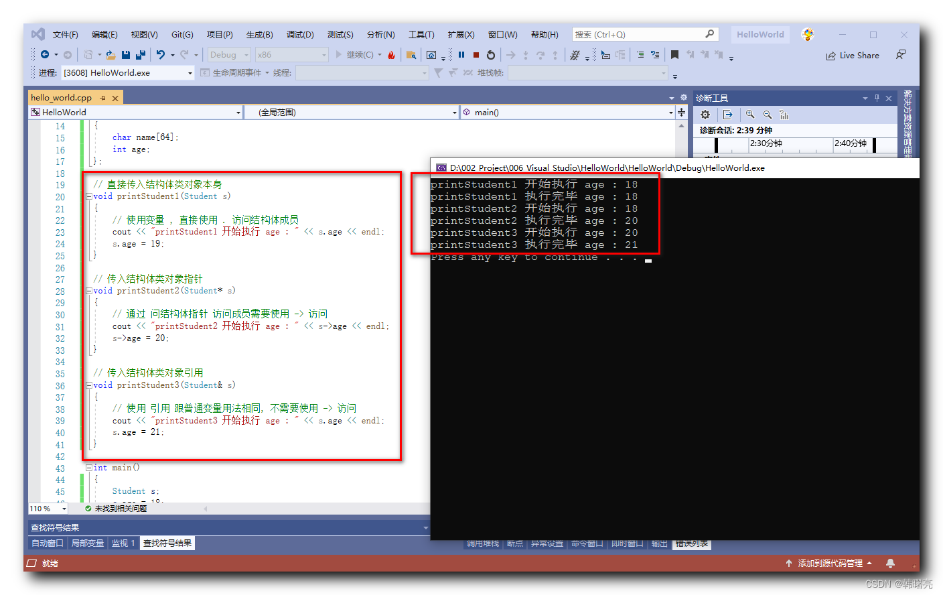This screenshot has height=595, width=943.
Task: Click the notifications bell in status bar
Action: [x=890, y=564]
